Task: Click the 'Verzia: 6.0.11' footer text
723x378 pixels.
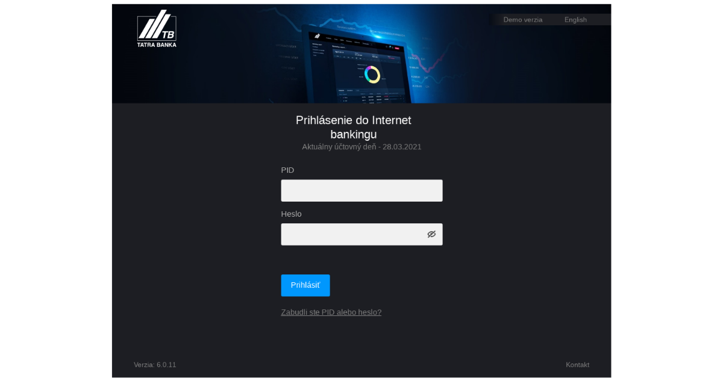Action: click(155, 365)
